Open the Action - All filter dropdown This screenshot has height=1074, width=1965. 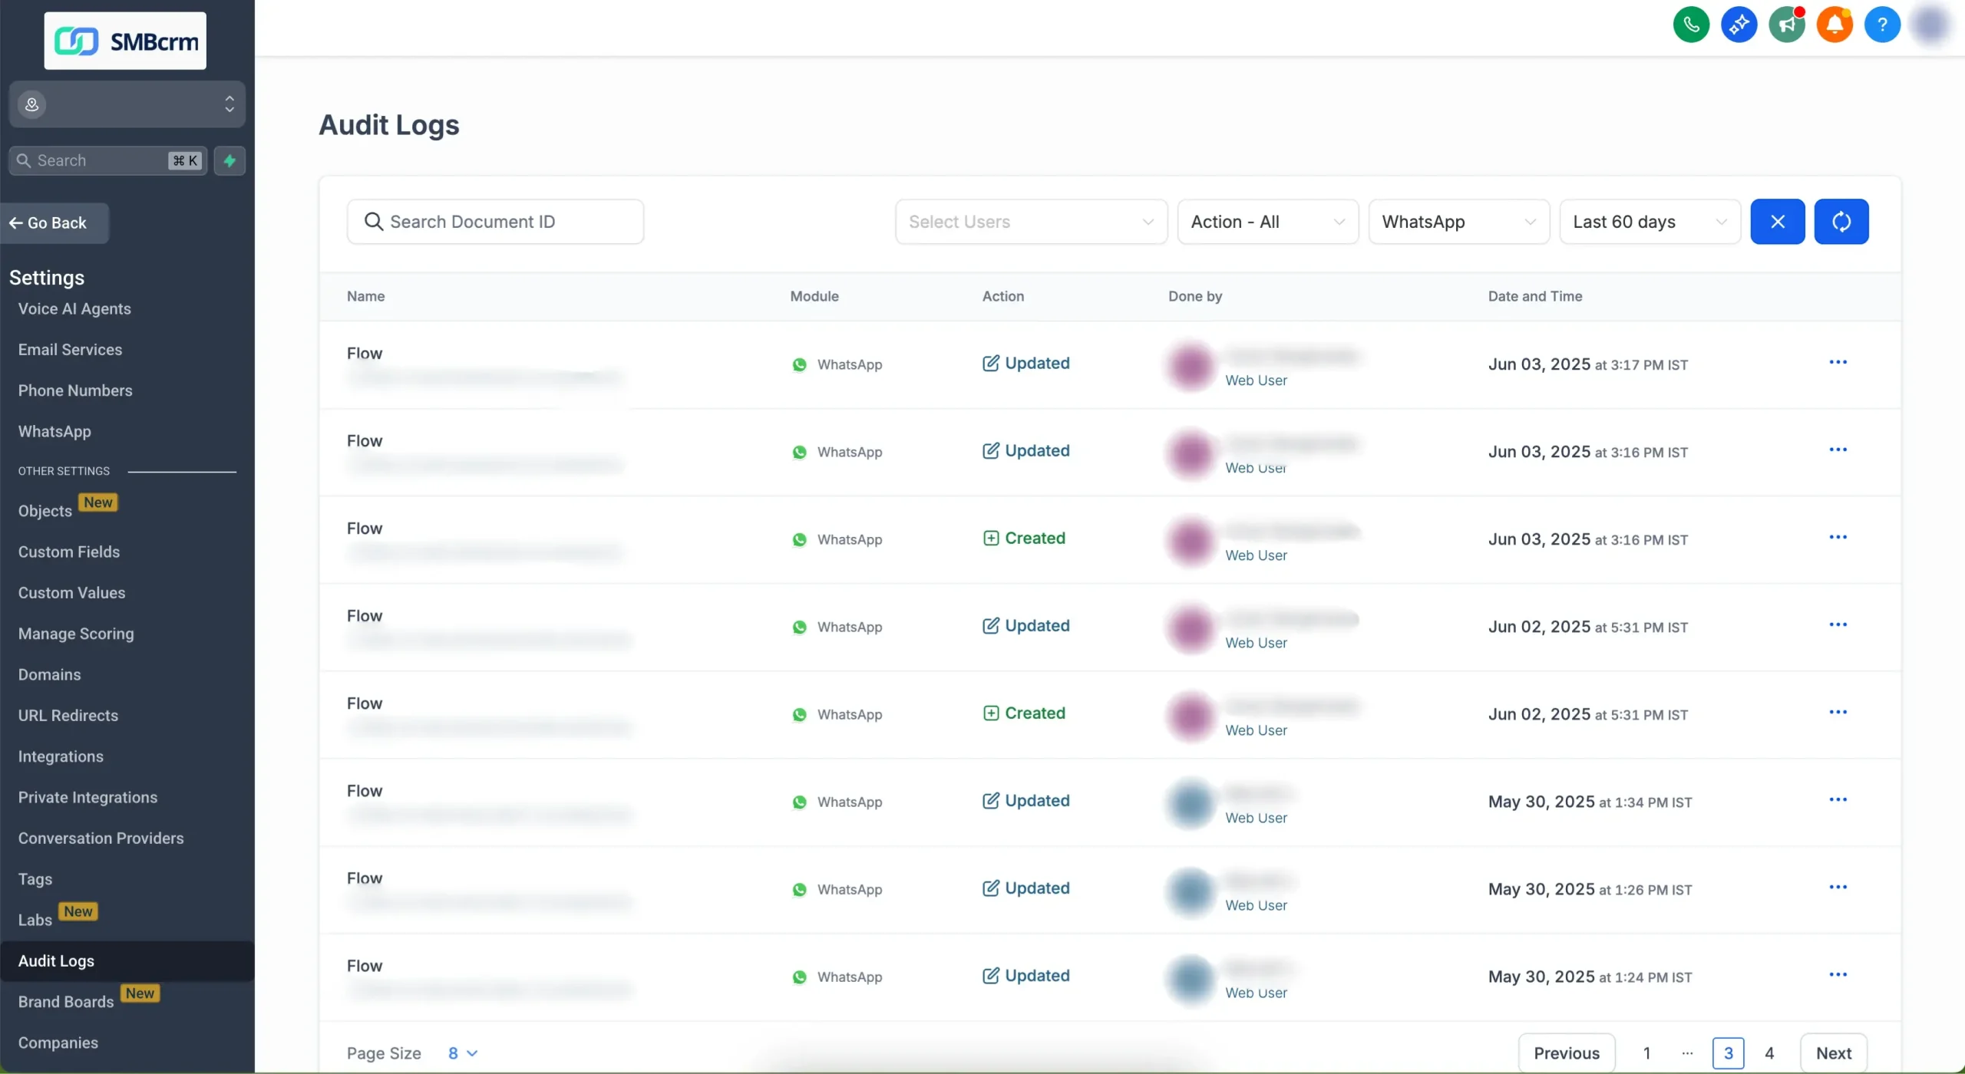click(x=1268, y=222)
